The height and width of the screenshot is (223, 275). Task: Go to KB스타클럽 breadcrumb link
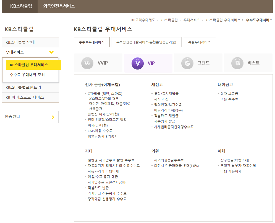click(x=169, y=20)
